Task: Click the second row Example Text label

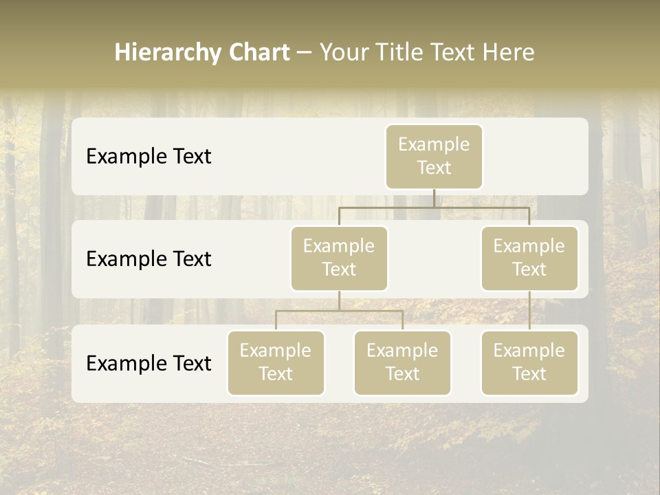Action: tap(148, 259)
